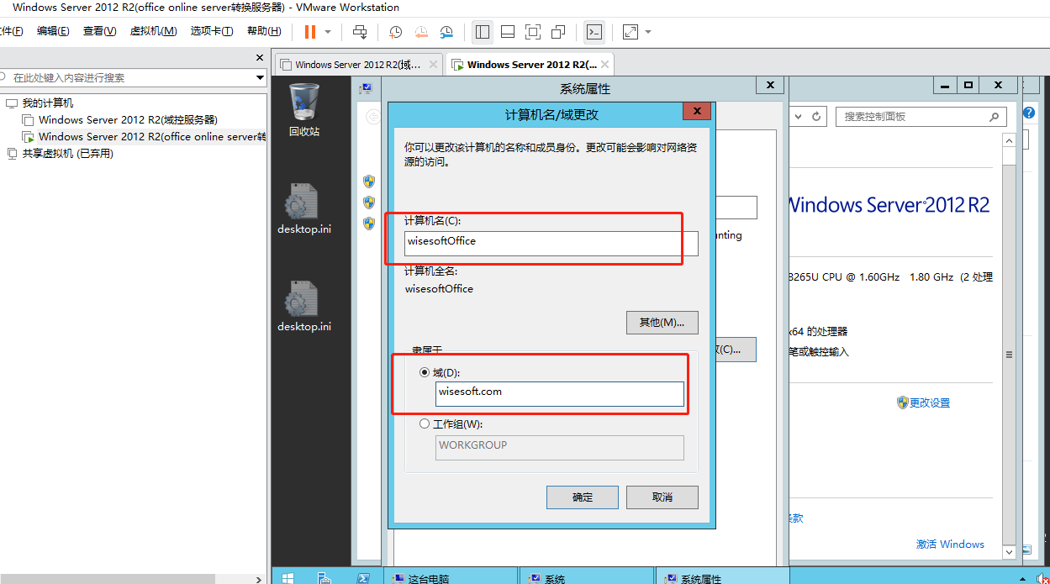Close the active Windows Server 2012 R2 tab
The height and width of the screenshot is (584, 1050).
click(x=605, y=64)
